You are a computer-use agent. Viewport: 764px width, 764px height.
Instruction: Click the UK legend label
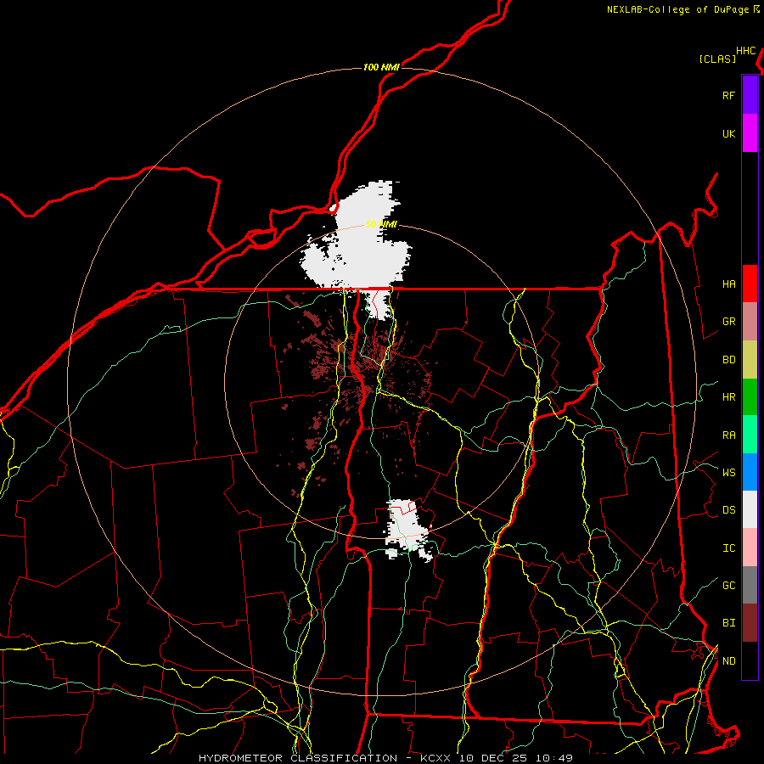[728, 133]
